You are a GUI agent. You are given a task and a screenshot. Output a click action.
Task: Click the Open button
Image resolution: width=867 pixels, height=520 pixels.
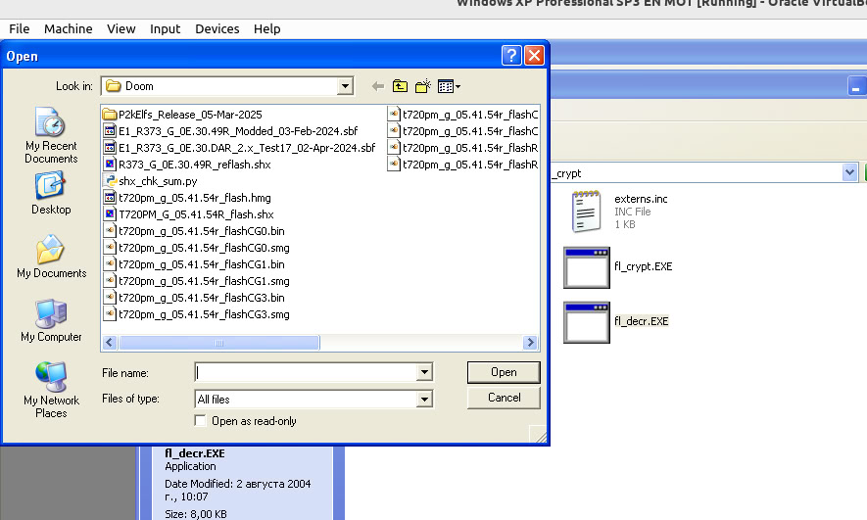tap(504, 372)
